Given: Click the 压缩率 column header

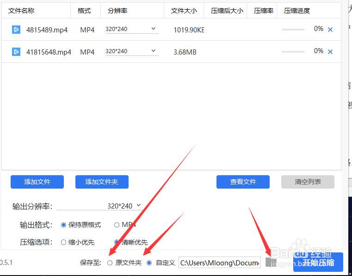Looking at the screenshot, I should coord(264,11).
